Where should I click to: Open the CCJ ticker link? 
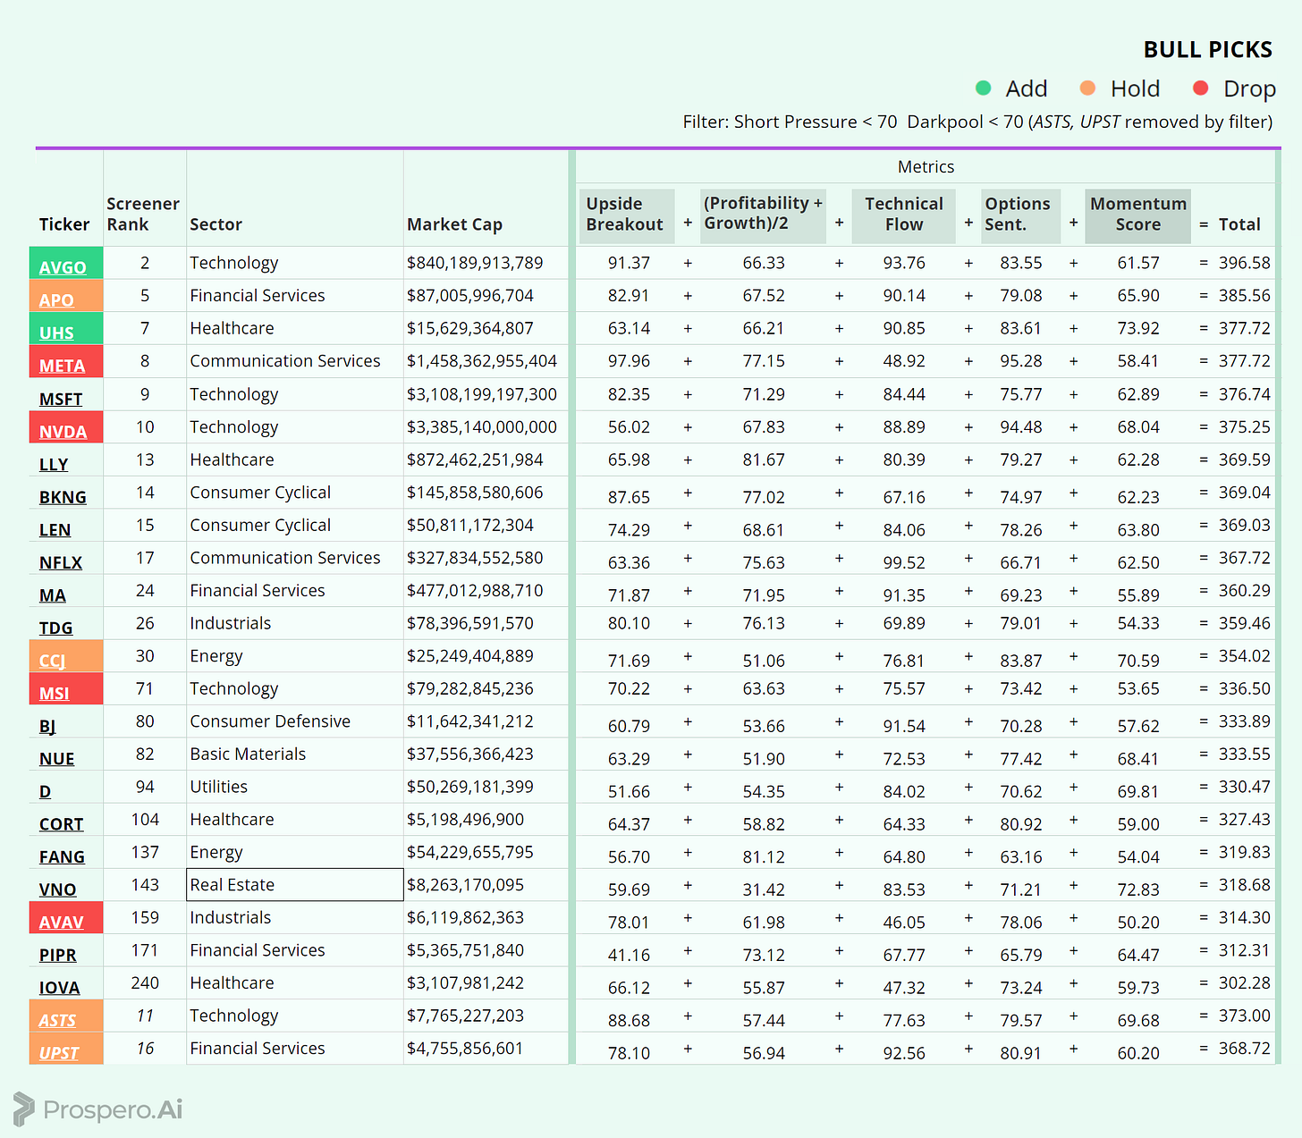click(53, 661)
